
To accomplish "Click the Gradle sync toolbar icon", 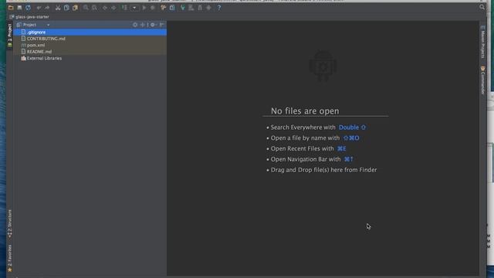I will [x=183, y=8].
